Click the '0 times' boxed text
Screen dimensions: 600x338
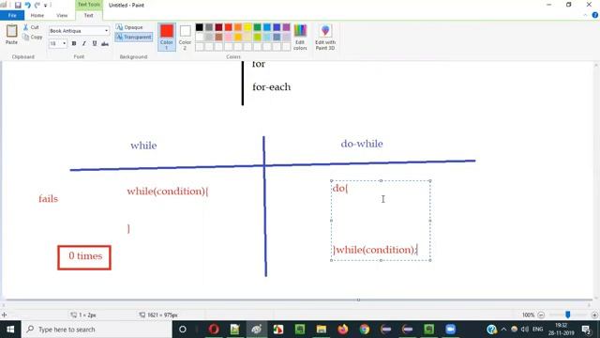pos(85,256)
